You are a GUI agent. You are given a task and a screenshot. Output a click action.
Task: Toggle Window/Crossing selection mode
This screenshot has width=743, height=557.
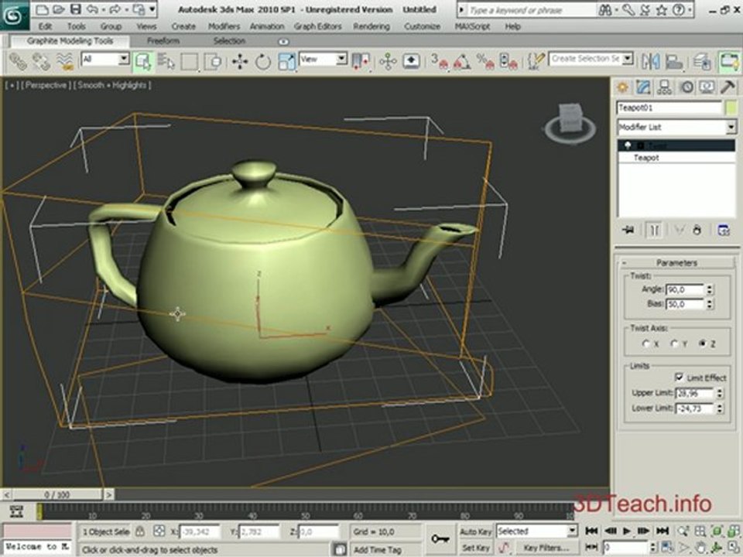click(x=213, y=62)
